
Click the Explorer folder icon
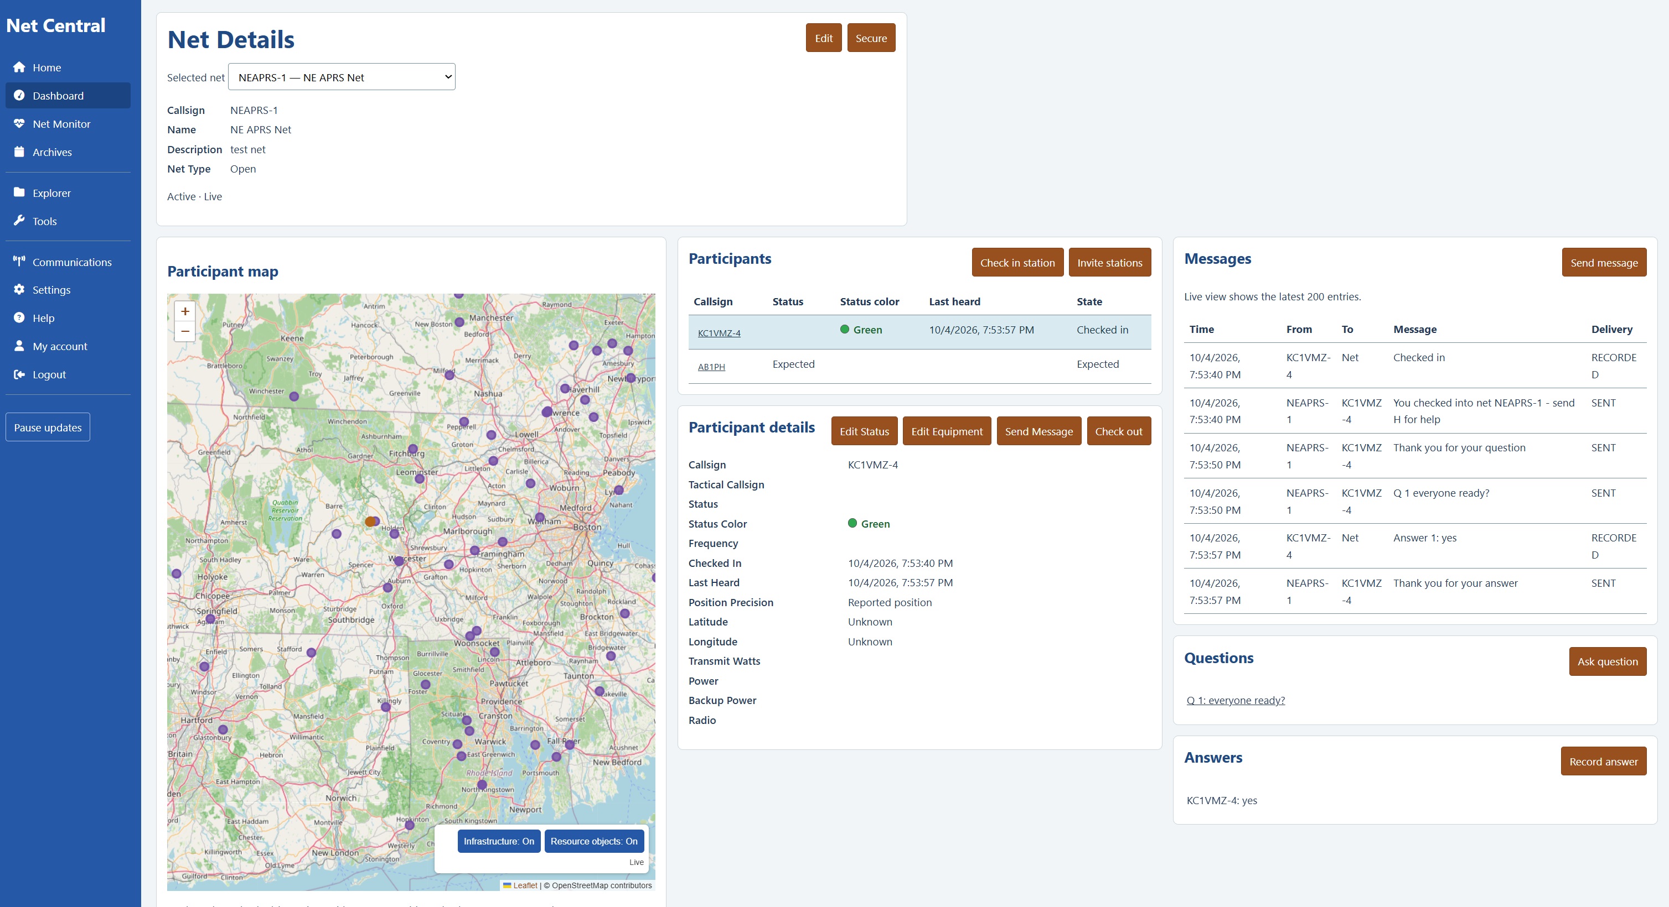coord(19,193)
